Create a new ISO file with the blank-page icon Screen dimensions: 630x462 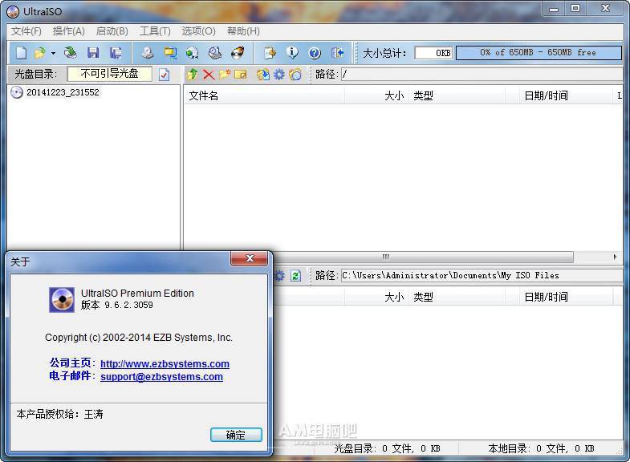(22, 53)
